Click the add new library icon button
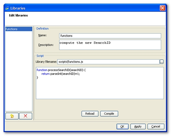Screen dimensions: 171x136 pos(12,116)
